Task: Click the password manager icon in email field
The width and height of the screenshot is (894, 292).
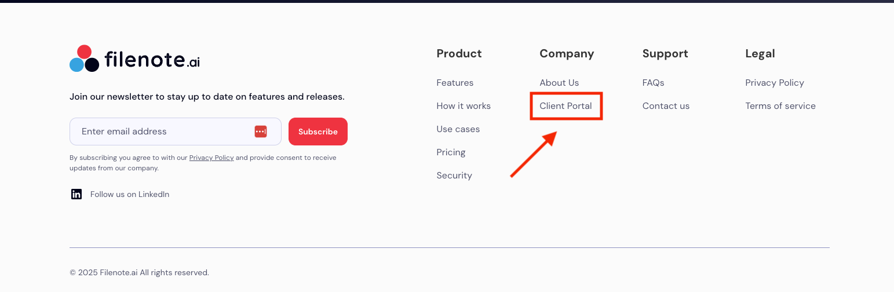Action: tap(261, 132)
